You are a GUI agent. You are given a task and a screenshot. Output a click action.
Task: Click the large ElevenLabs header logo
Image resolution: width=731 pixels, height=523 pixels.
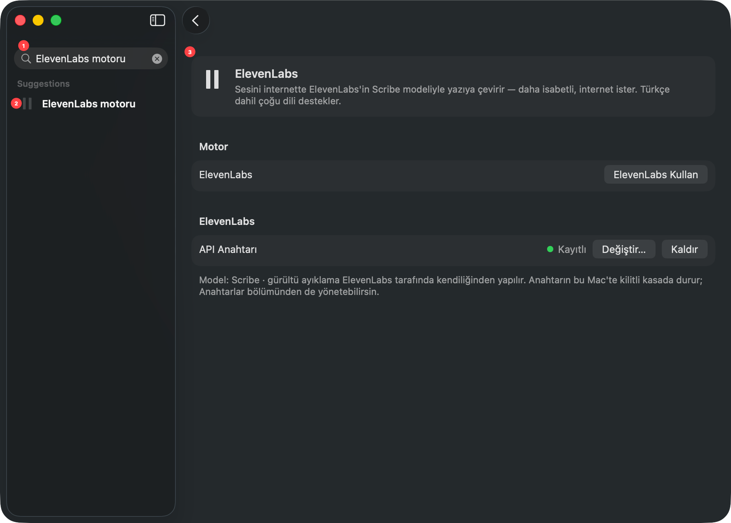click(212, 79)
